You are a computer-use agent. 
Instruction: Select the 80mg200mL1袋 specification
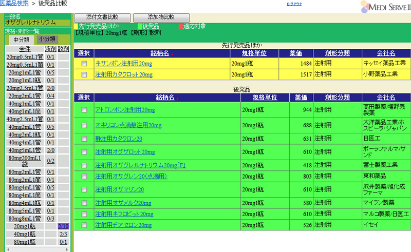[x=25, y=161]
